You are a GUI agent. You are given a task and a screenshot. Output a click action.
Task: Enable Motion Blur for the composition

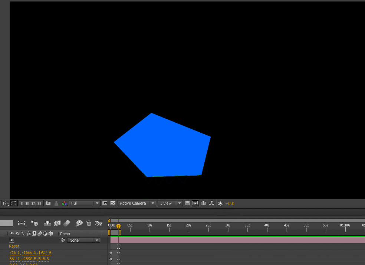pyautogui.click(x=67, y=223)
